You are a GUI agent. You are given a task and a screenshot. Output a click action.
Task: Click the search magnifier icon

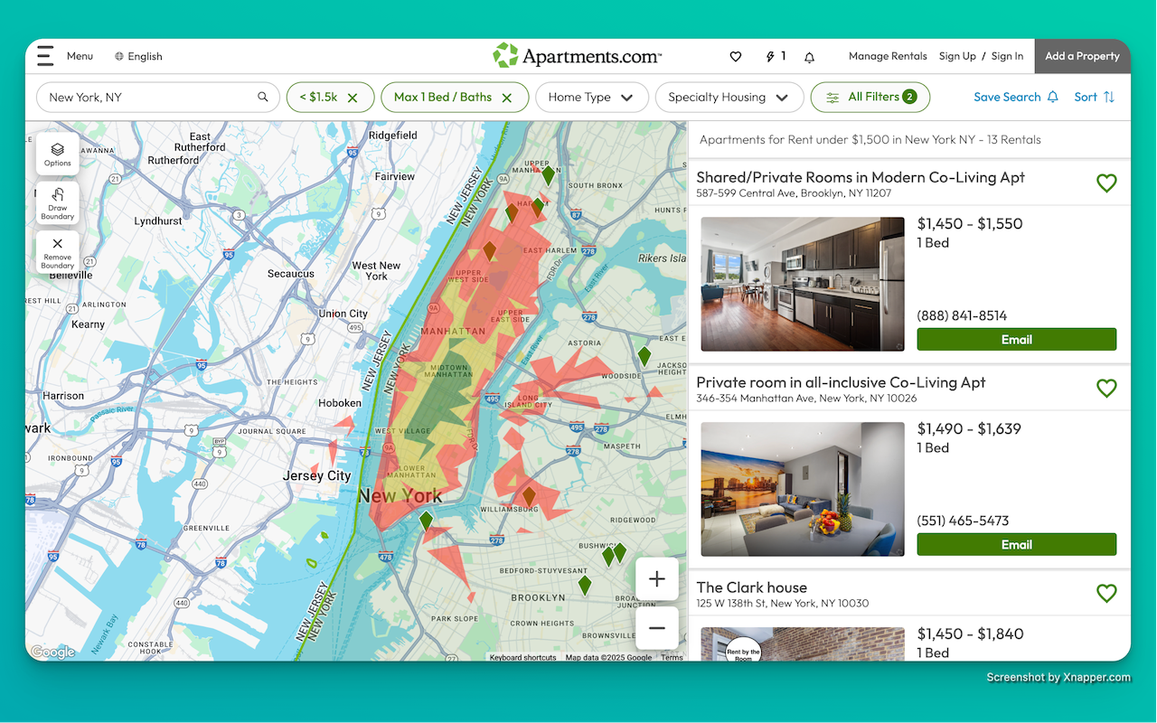(x=263, y=97)
